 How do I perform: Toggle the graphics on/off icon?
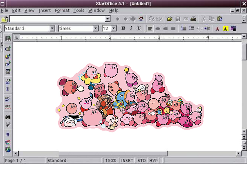coord(8,142)
